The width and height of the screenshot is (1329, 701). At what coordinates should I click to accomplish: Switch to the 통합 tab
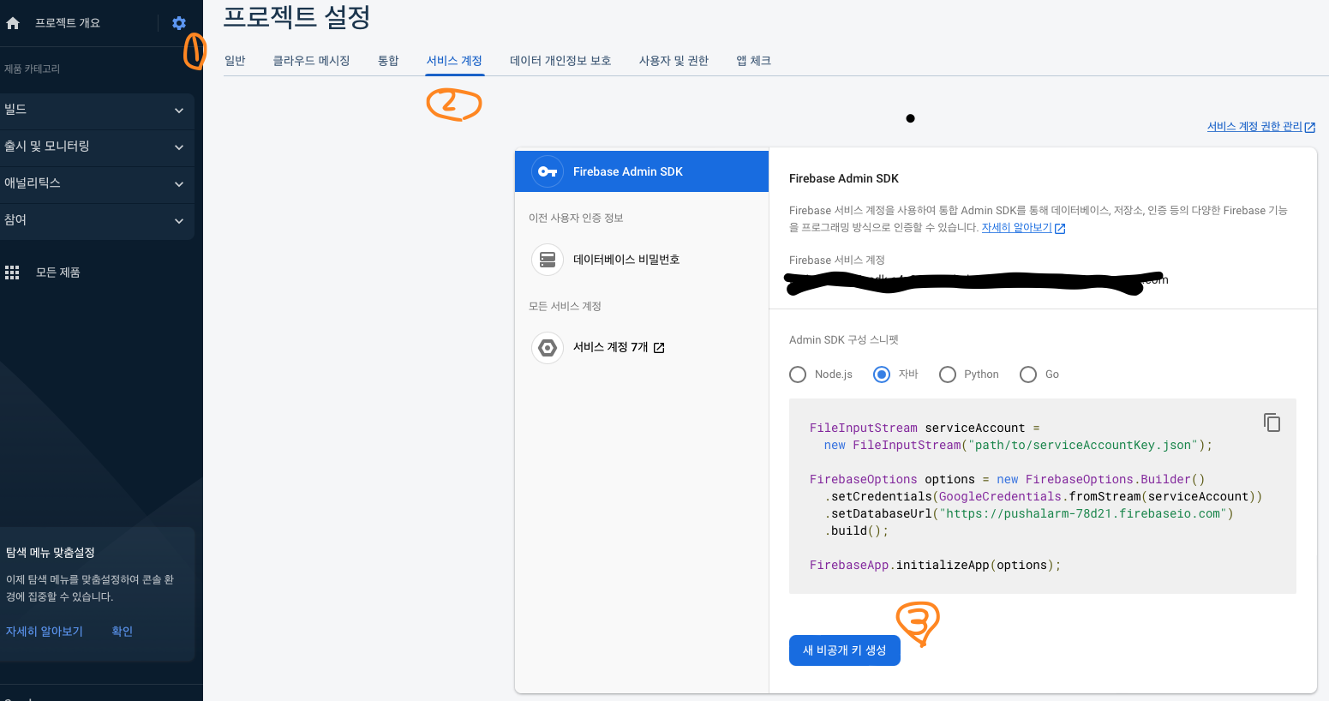388,61
